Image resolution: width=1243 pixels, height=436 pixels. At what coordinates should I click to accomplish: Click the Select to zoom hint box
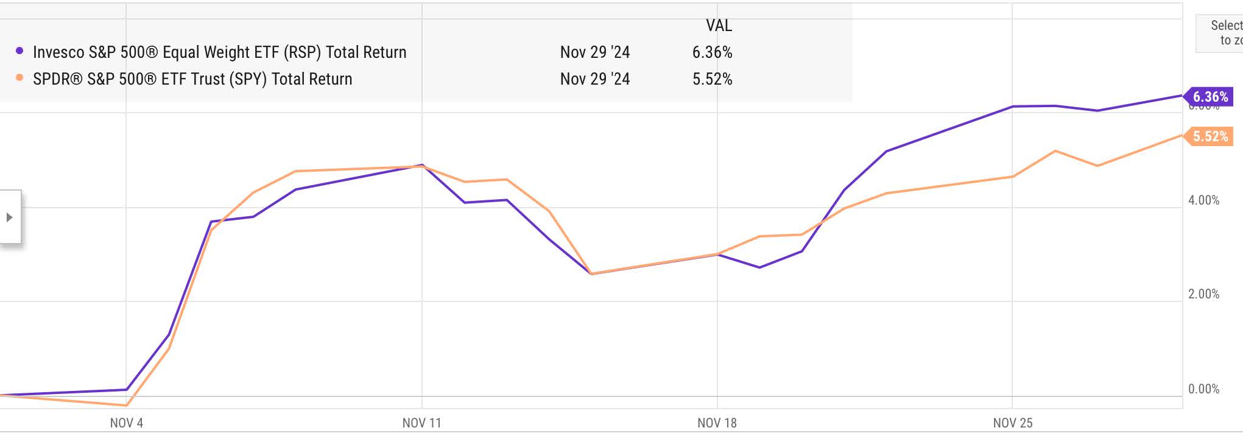1220,33
